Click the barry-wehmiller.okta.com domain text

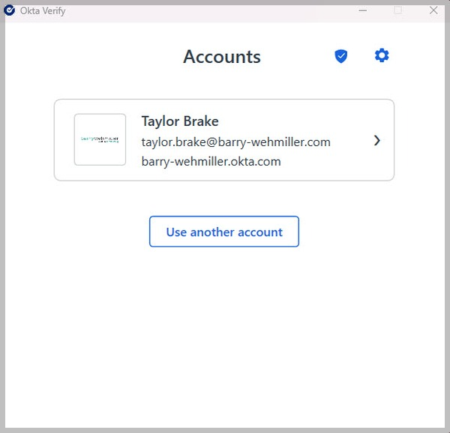click(211, 161)
